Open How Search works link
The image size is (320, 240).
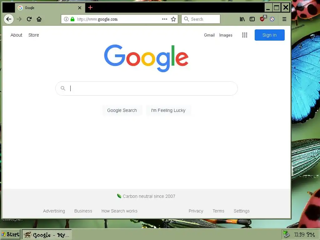point(119,211)
